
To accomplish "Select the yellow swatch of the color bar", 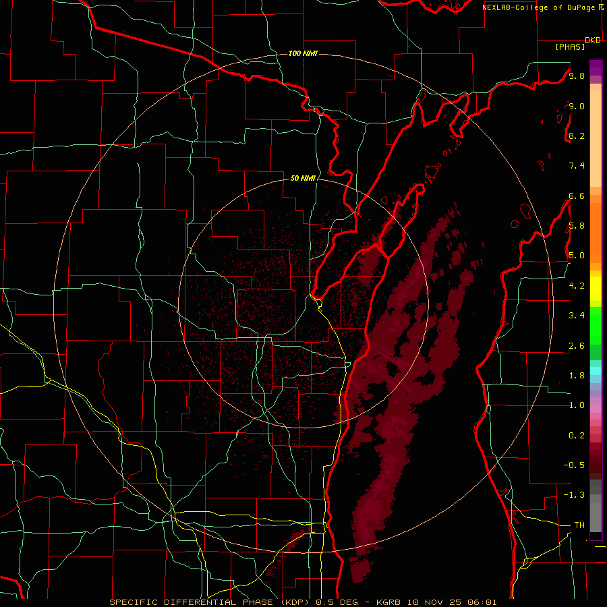I will (x=596, y=289).
